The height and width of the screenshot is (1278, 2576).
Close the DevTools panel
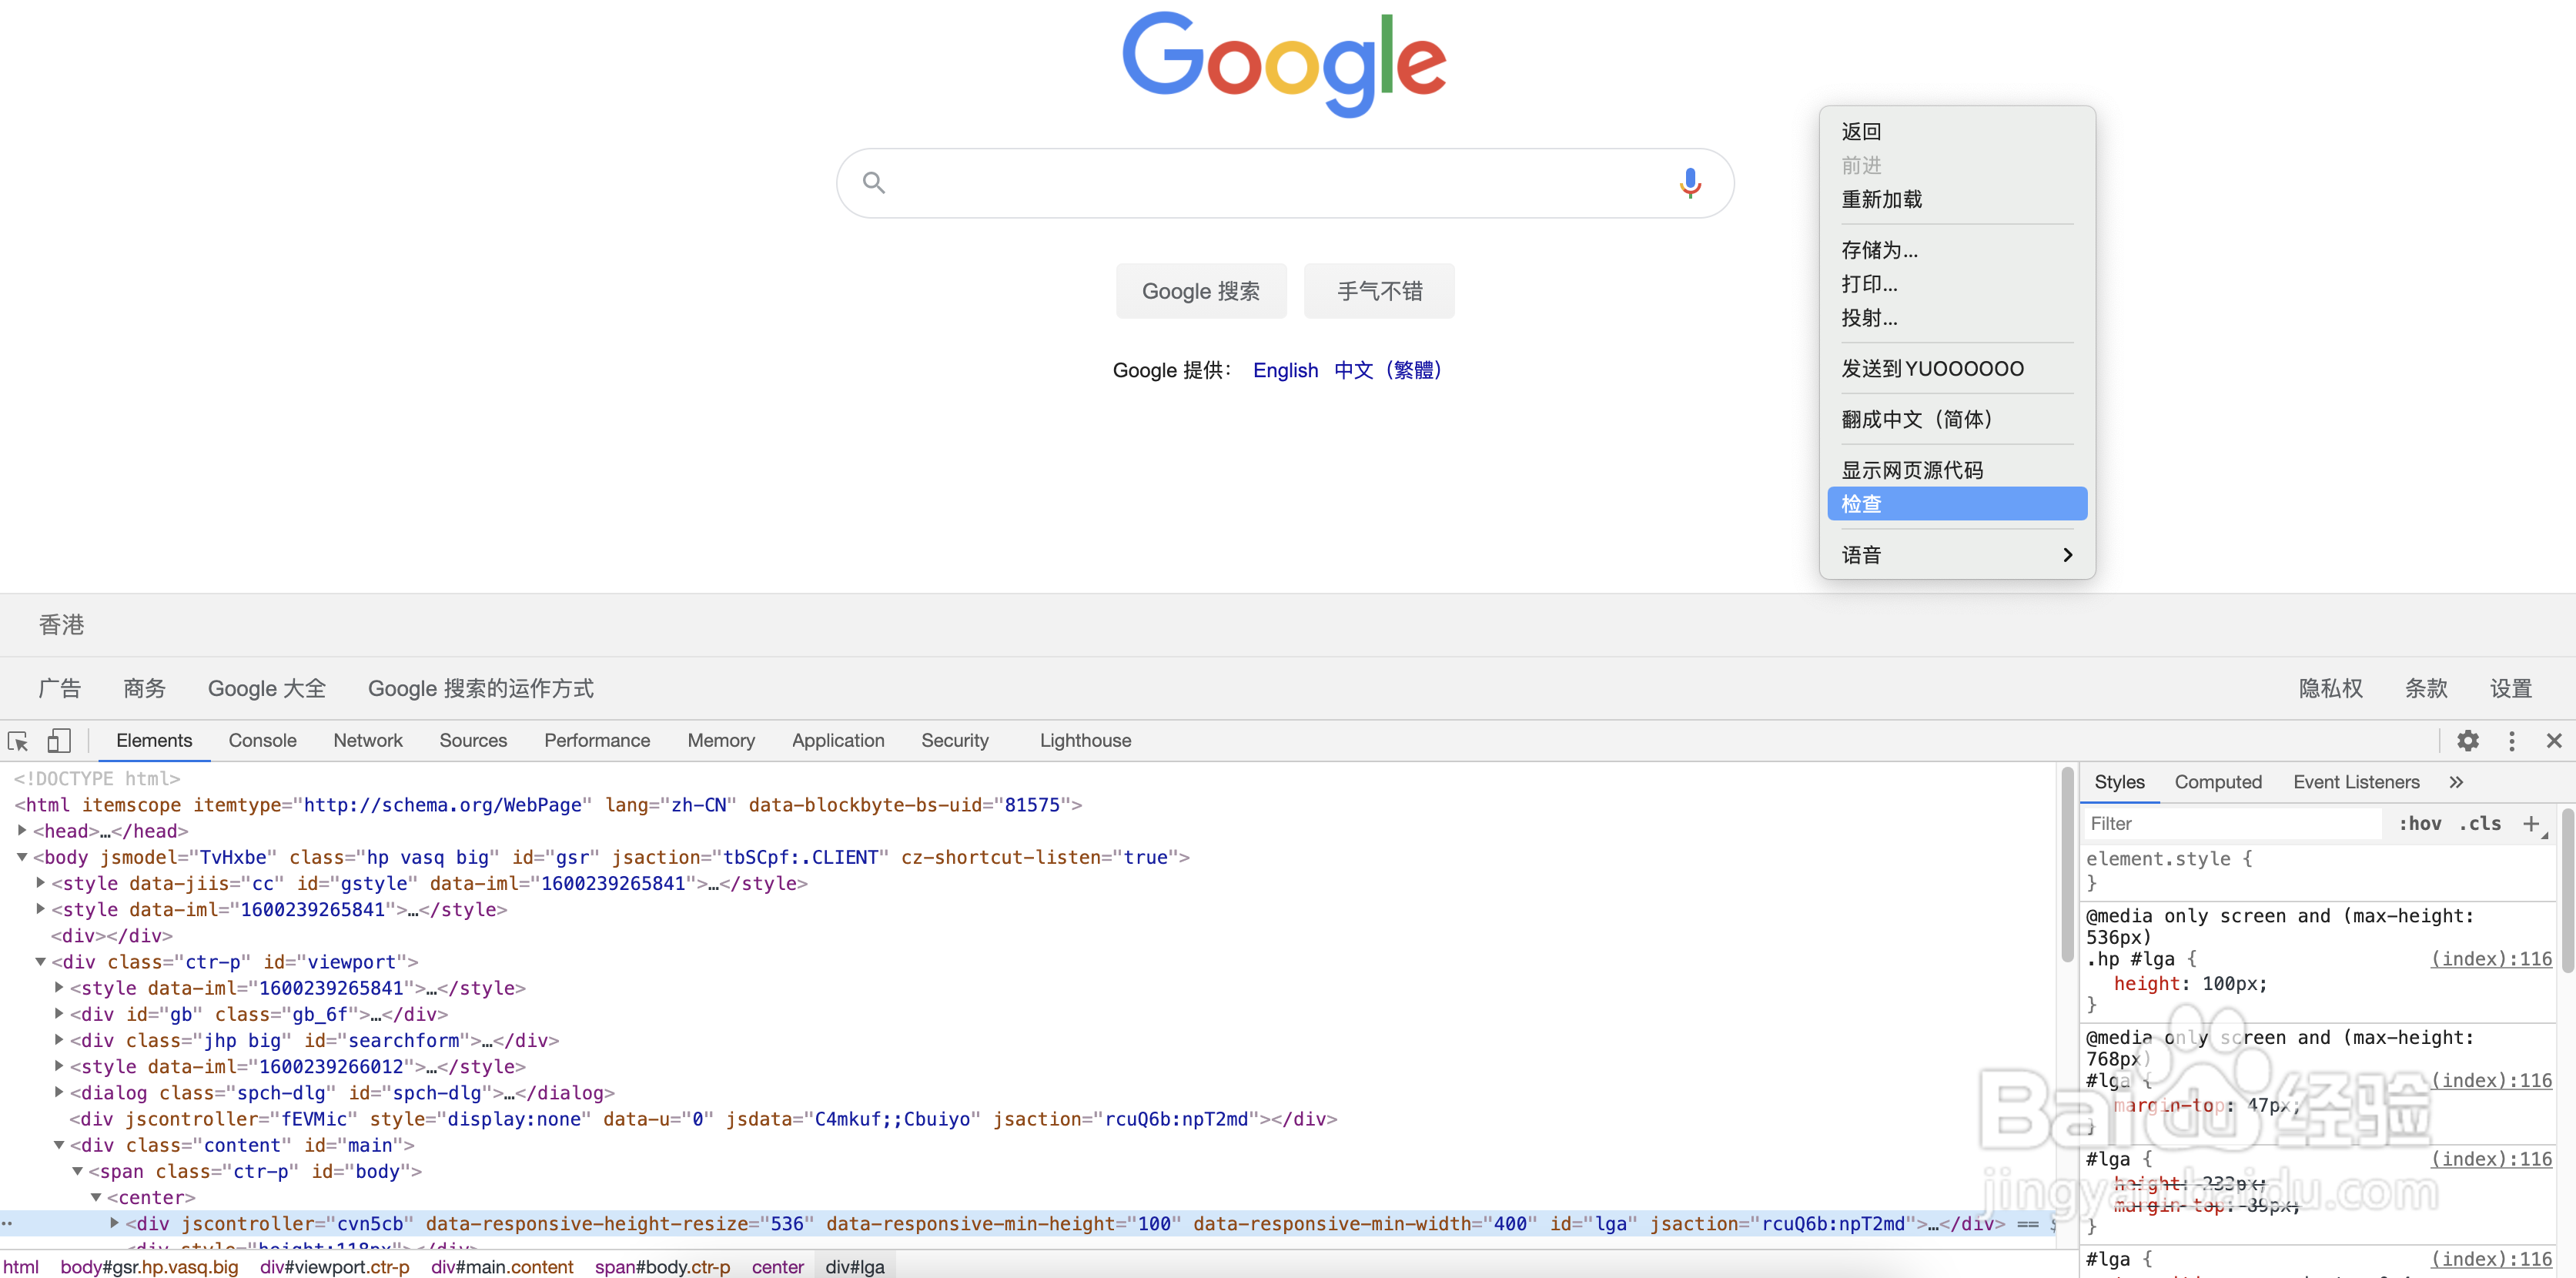[2554, 741]
